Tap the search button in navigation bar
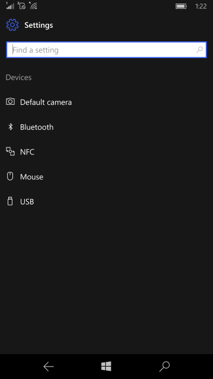The width and height of the screenshot is (213, 379). pos(164,367)
